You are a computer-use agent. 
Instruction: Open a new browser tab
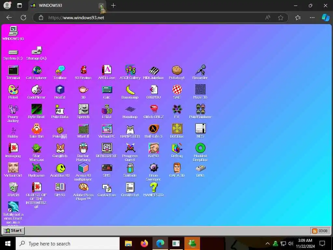coord(113,6)
